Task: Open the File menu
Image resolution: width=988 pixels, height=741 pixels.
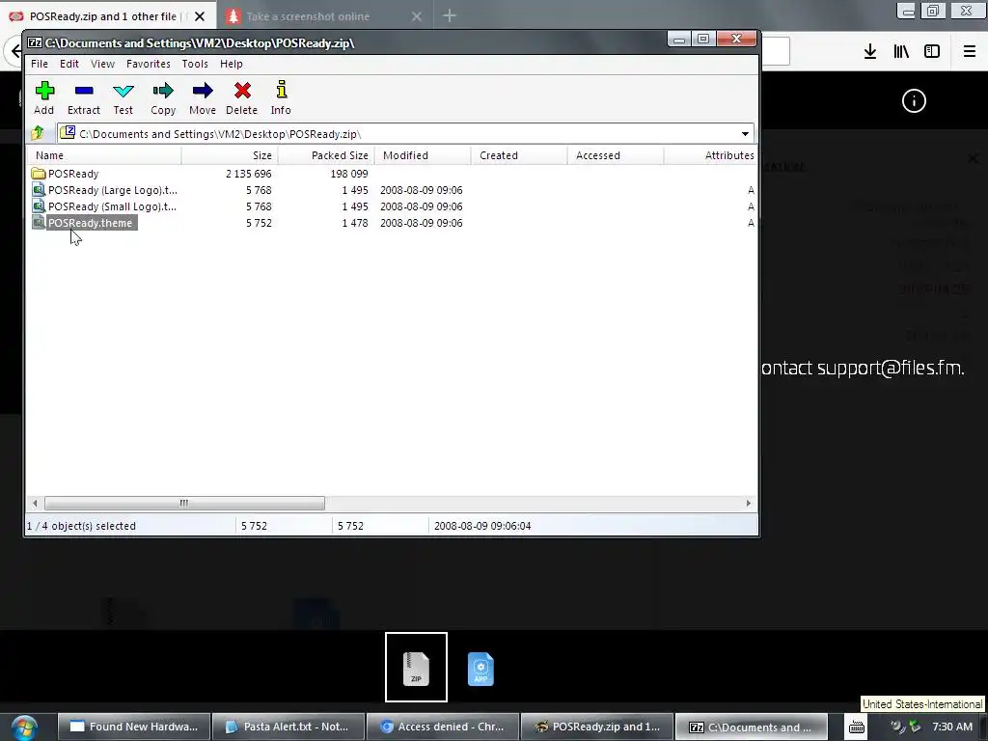Action: 39,64
